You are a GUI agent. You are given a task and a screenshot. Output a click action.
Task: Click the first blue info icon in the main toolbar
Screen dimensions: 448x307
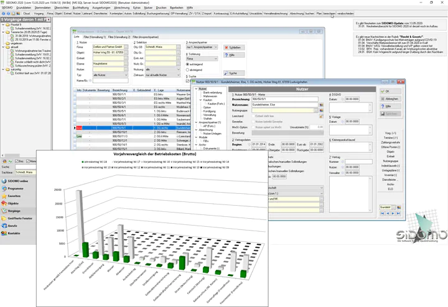(4, 14)
